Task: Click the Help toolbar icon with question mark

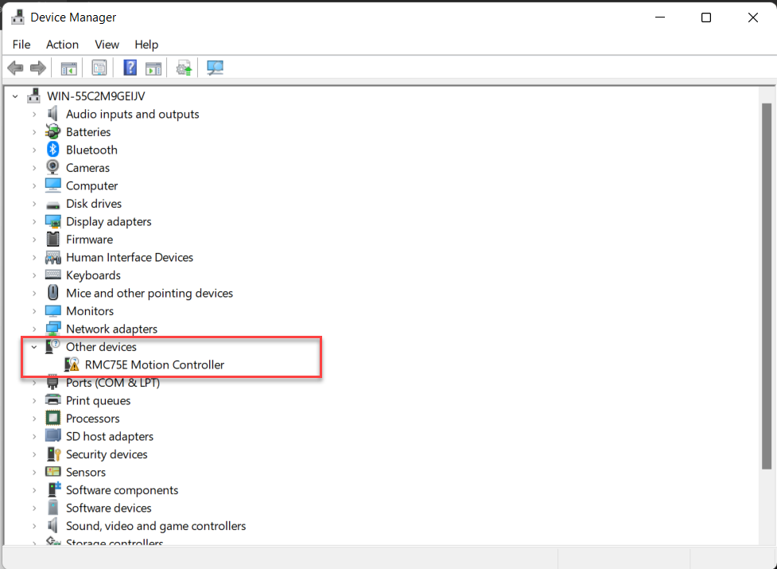Action: coord(130,68)
